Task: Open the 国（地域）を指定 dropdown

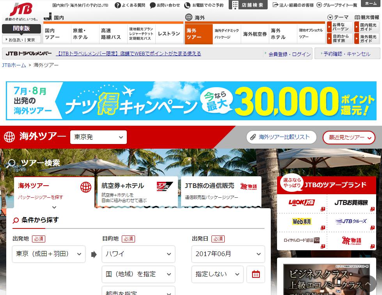Action: [139, 274]
